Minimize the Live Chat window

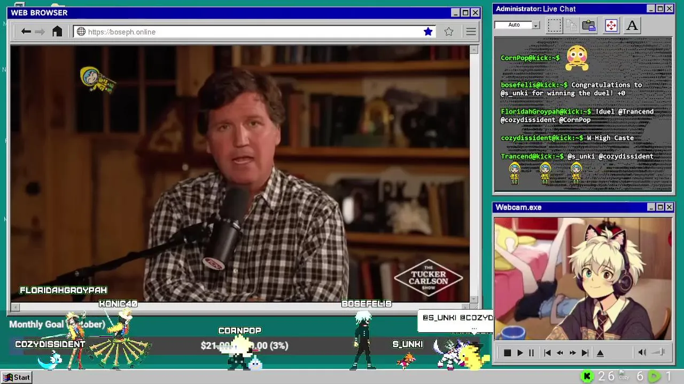click(x=651, y=9)
